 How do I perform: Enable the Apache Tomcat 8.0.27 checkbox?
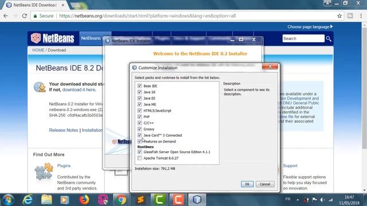click(140, 158)
